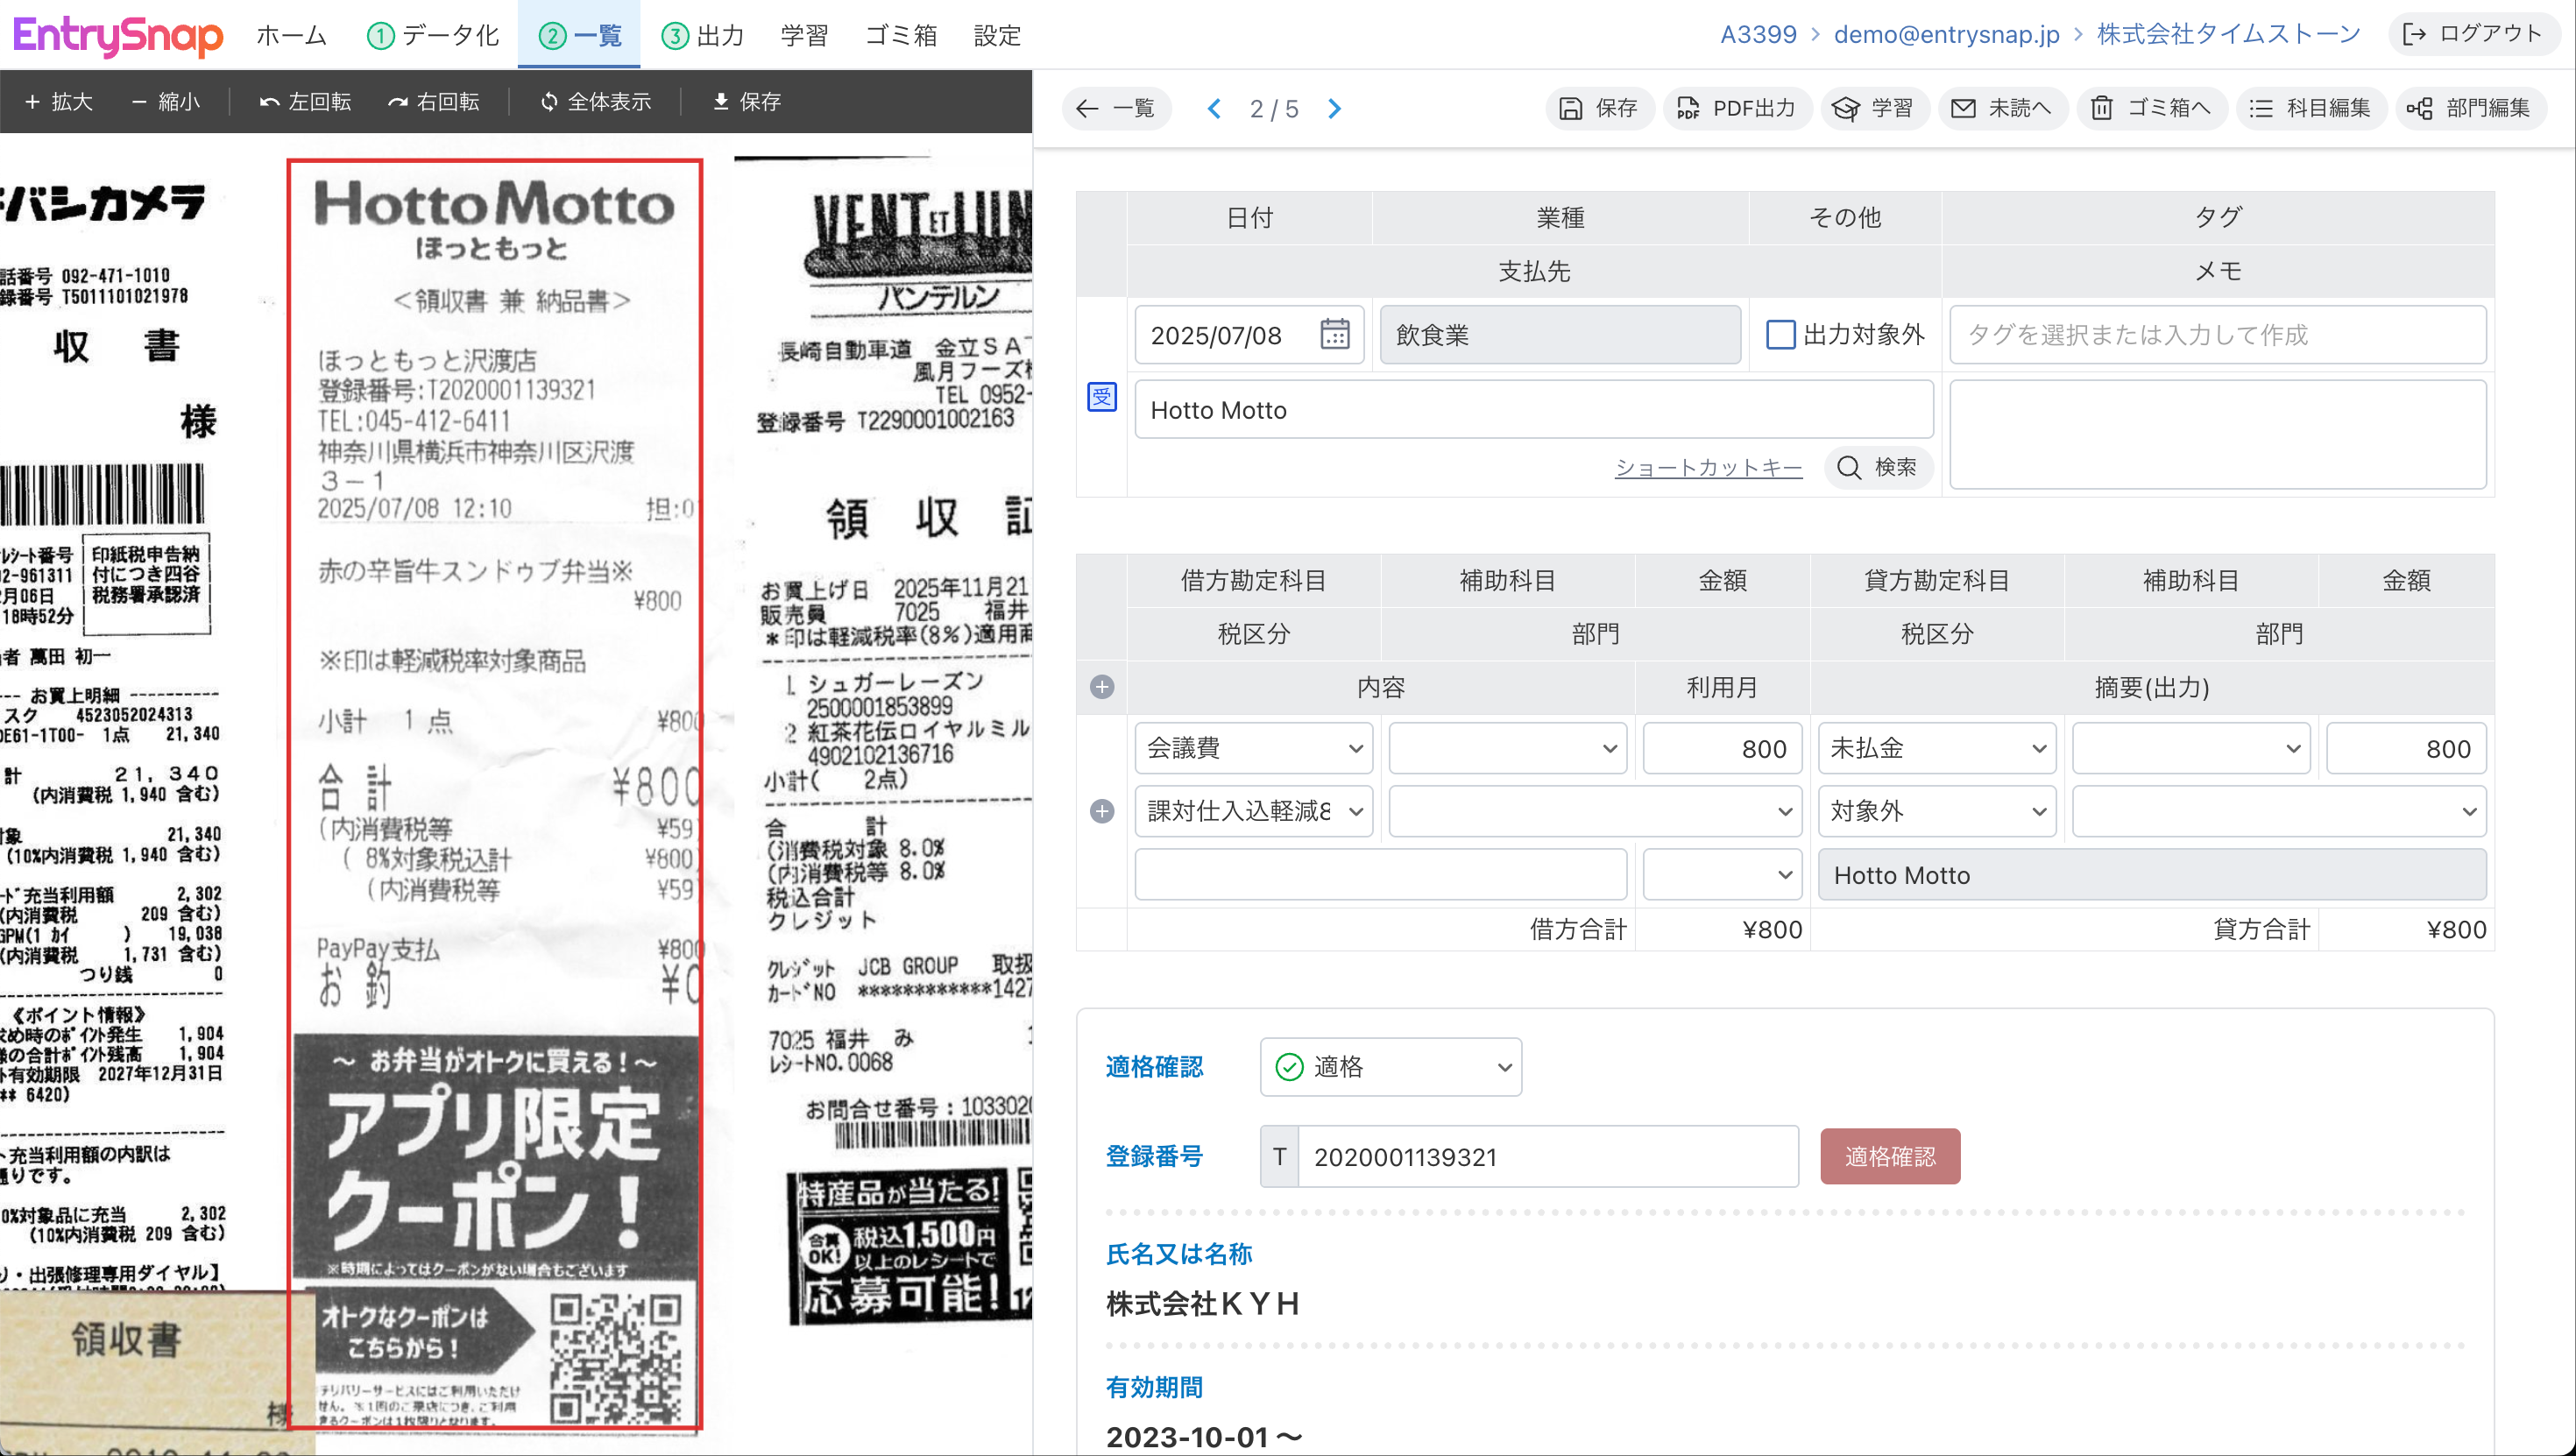Open 科目編集 account editor
This screenshot has width=2576, height=1456.
pos(2311,108)
